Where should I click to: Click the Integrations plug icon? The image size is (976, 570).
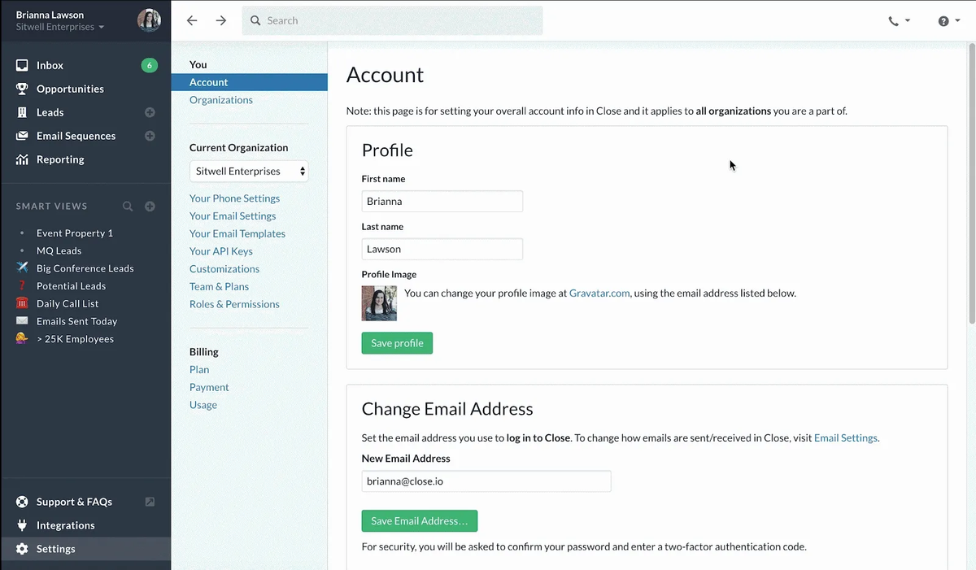pos(22,525)
